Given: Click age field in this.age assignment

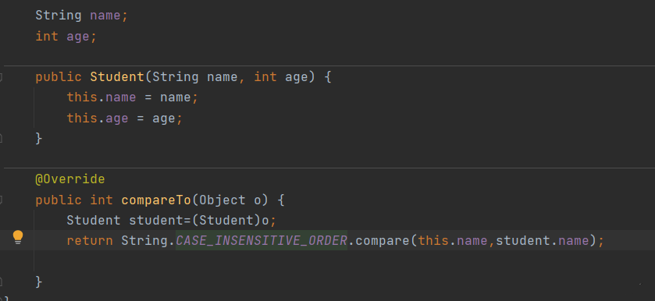Looking at the screenshot, I should click(117, 119).
